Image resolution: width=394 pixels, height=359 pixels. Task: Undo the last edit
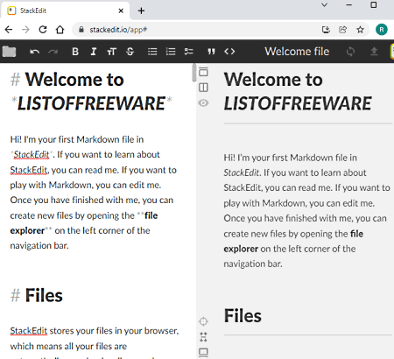pos(34,52)
